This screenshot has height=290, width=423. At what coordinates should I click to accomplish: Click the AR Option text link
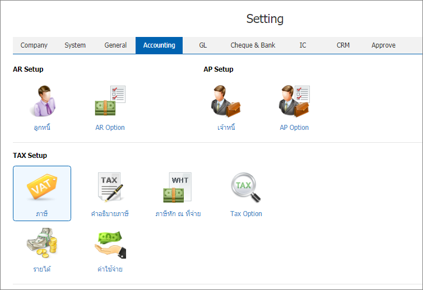[110, 128]
